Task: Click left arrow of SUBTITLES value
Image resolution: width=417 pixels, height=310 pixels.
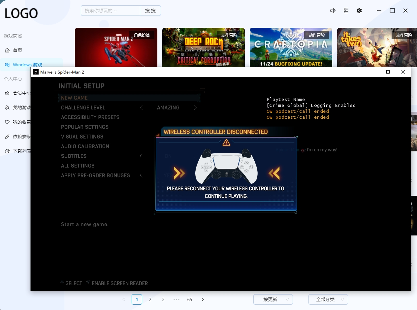Action: [x=141, y=156]
